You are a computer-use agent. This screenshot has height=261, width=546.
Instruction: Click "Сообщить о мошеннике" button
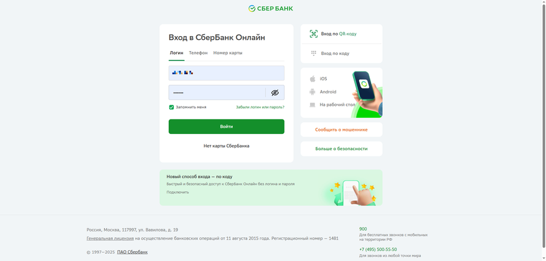[x=341, y=130]
